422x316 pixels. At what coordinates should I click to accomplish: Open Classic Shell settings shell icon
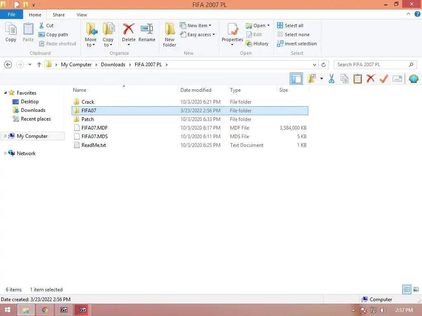click(413, 79)
